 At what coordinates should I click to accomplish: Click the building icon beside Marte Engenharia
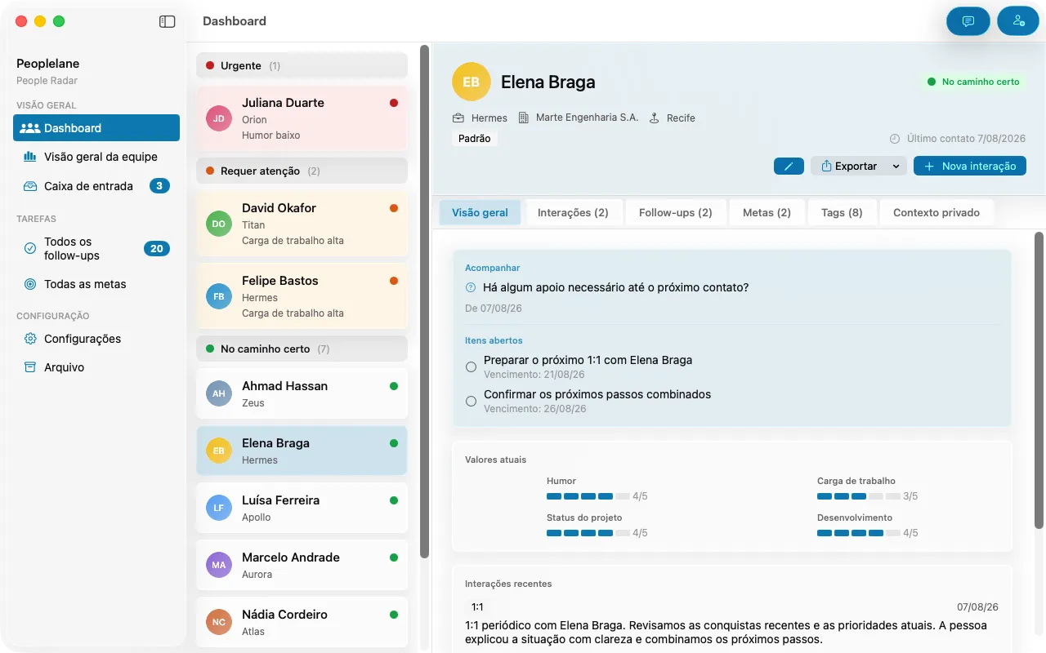click(524, 118)
